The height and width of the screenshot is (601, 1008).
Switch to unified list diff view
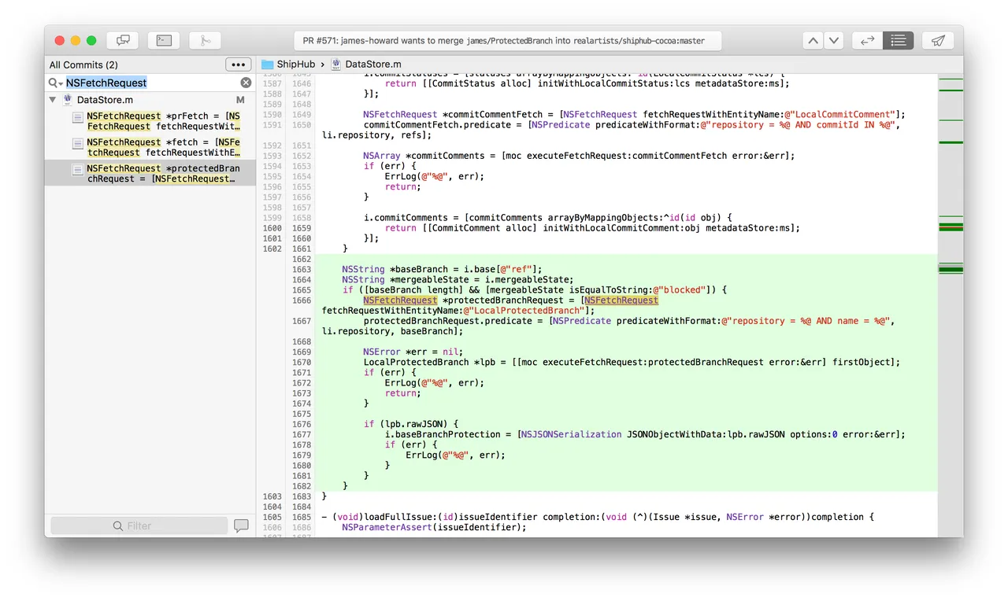point(898,40)
